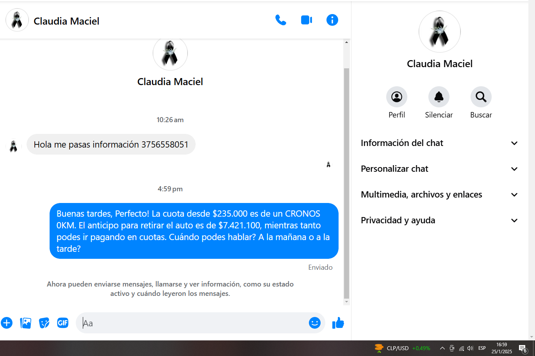Start a video call from chat header
The width and height of the screenshot is (535, 356).
point(307,20)
